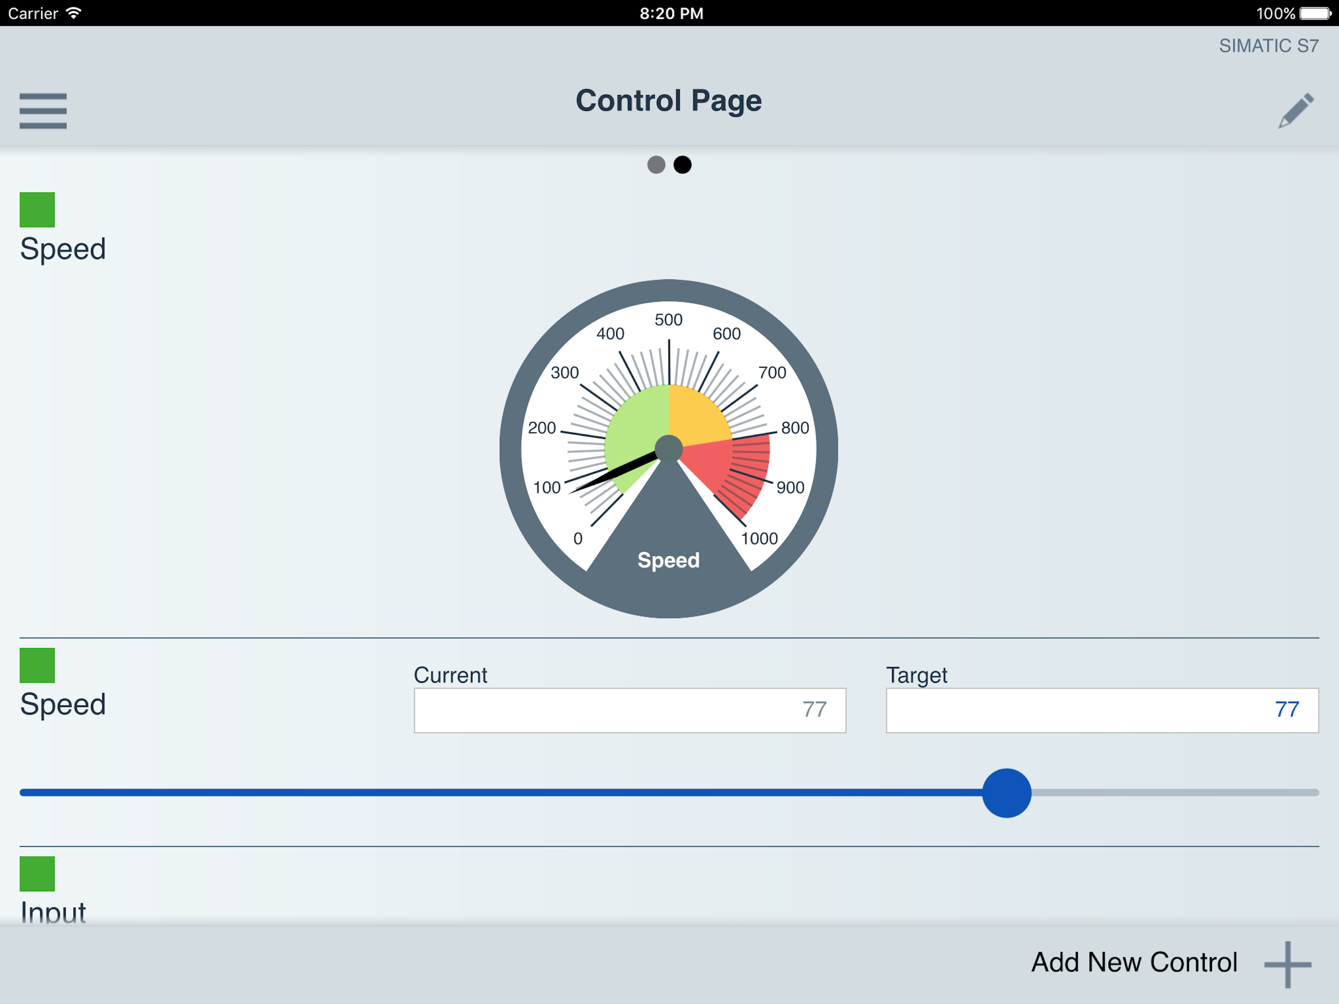Tap the SIMATIC S7 label

(x=1268, y=46)
